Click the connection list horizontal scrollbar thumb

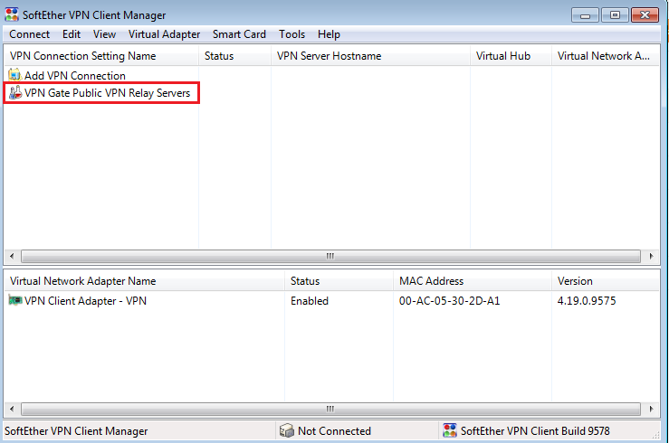pyautogui.click(x=330, y=256)
